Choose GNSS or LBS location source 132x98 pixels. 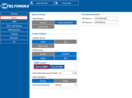[43, 46]
